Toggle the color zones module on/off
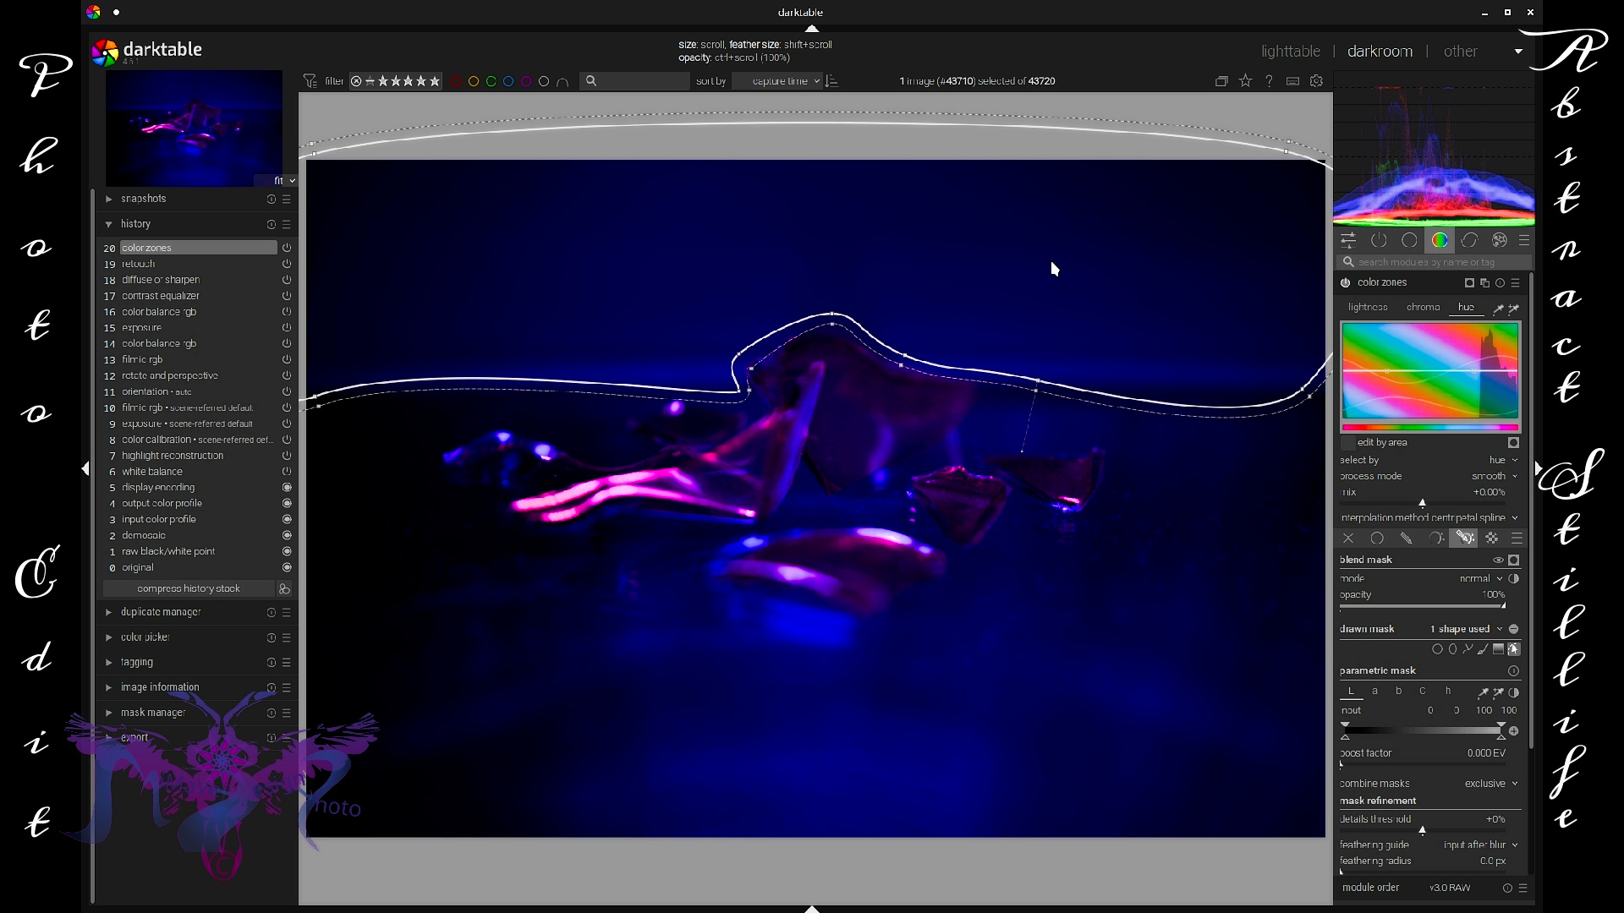 [x=1345, y=283]
